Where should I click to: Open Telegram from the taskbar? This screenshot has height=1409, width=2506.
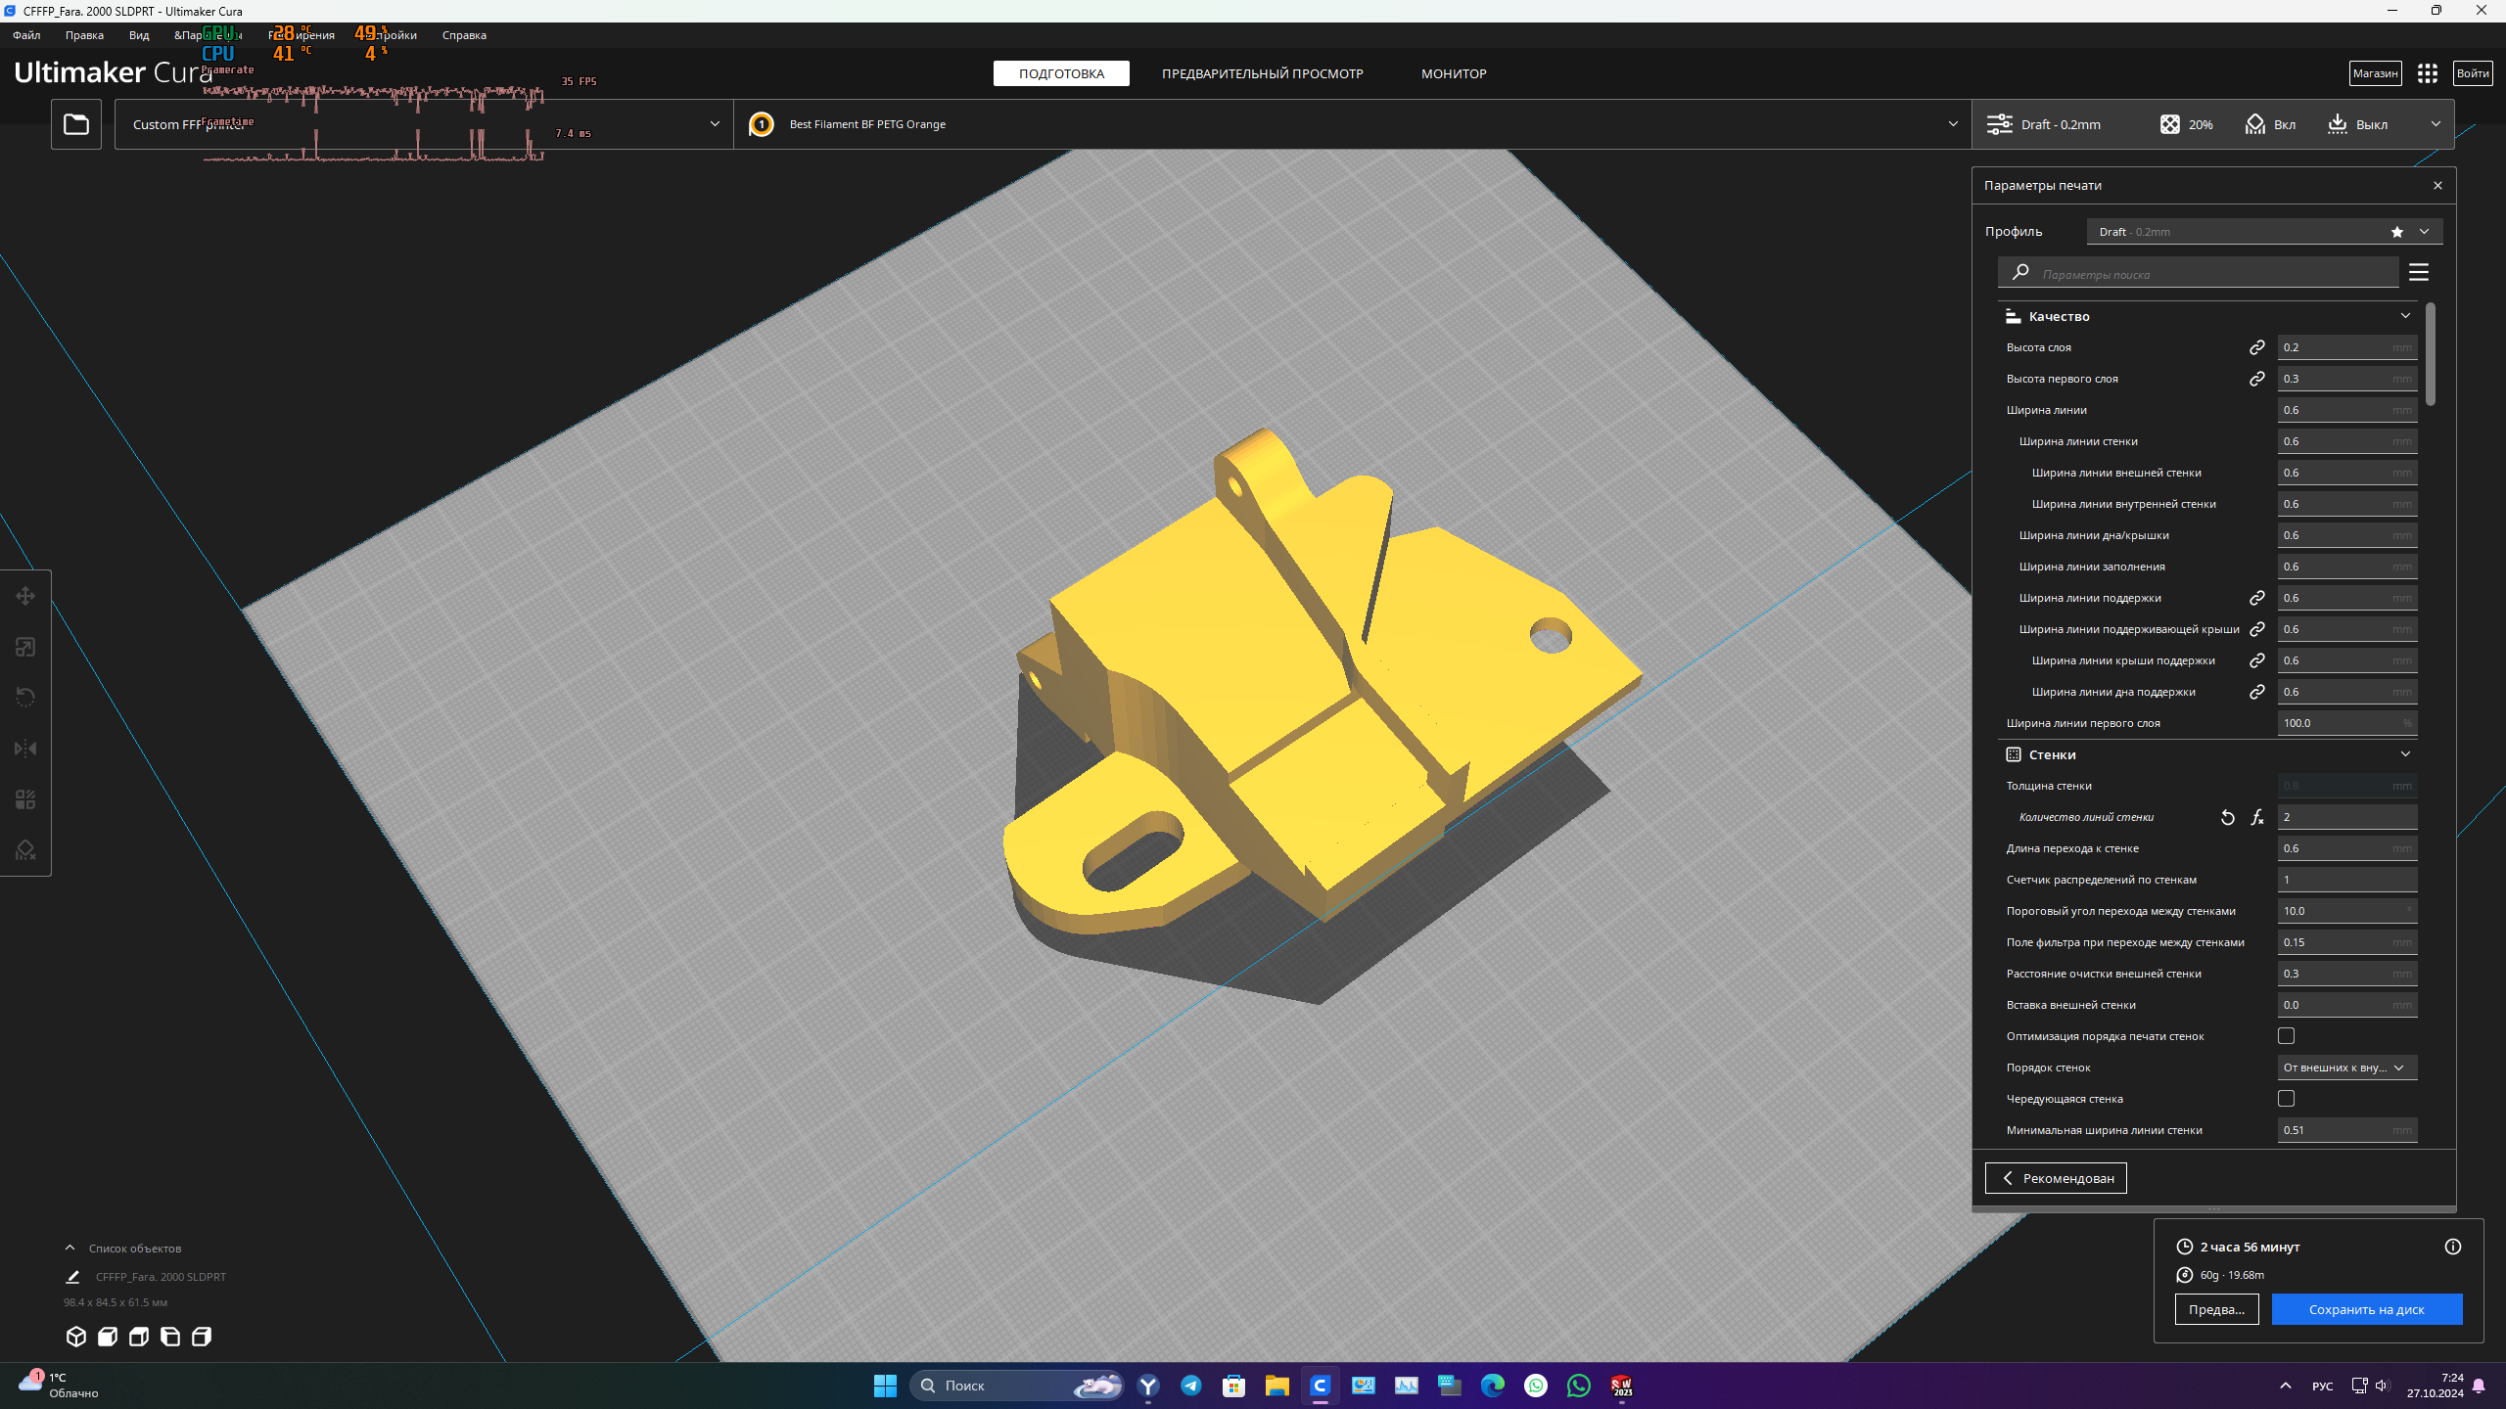(x=1191, y=1386)
